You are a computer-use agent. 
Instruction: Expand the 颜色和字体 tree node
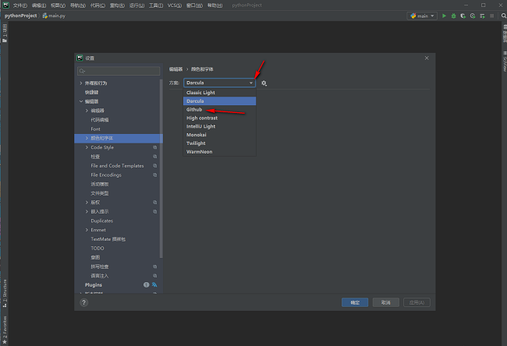click(87, 138)
